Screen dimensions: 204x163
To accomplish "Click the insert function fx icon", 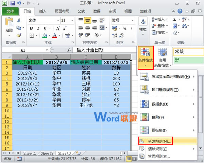I will [69, 50].
